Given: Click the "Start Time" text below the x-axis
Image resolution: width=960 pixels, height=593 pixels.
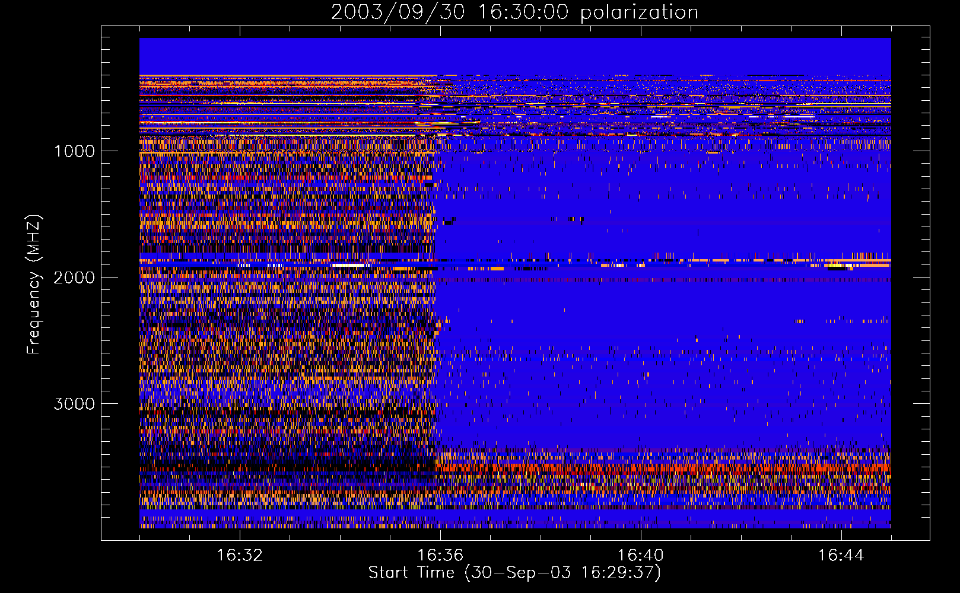Looking at the screenshot, I should [x=411, y=573].
